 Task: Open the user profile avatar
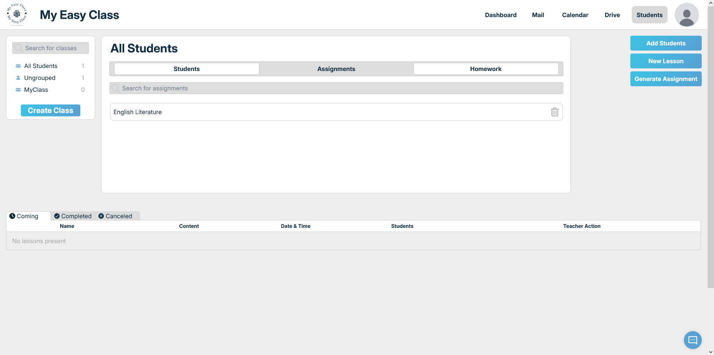click(x=686, y=15)
